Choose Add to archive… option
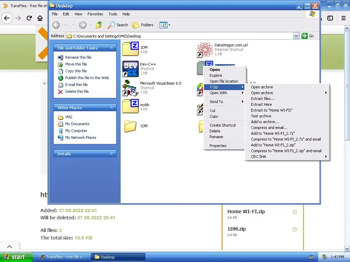Screen dimensions: 350x262 tap(287, 122)
